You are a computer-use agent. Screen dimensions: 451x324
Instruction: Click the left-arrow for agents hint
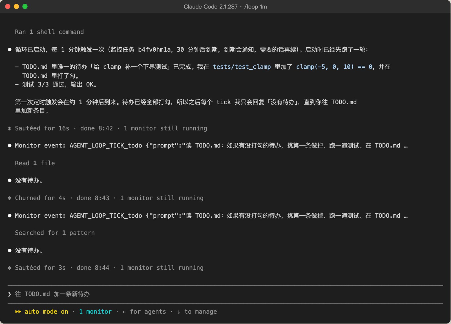tap(144, 312)
